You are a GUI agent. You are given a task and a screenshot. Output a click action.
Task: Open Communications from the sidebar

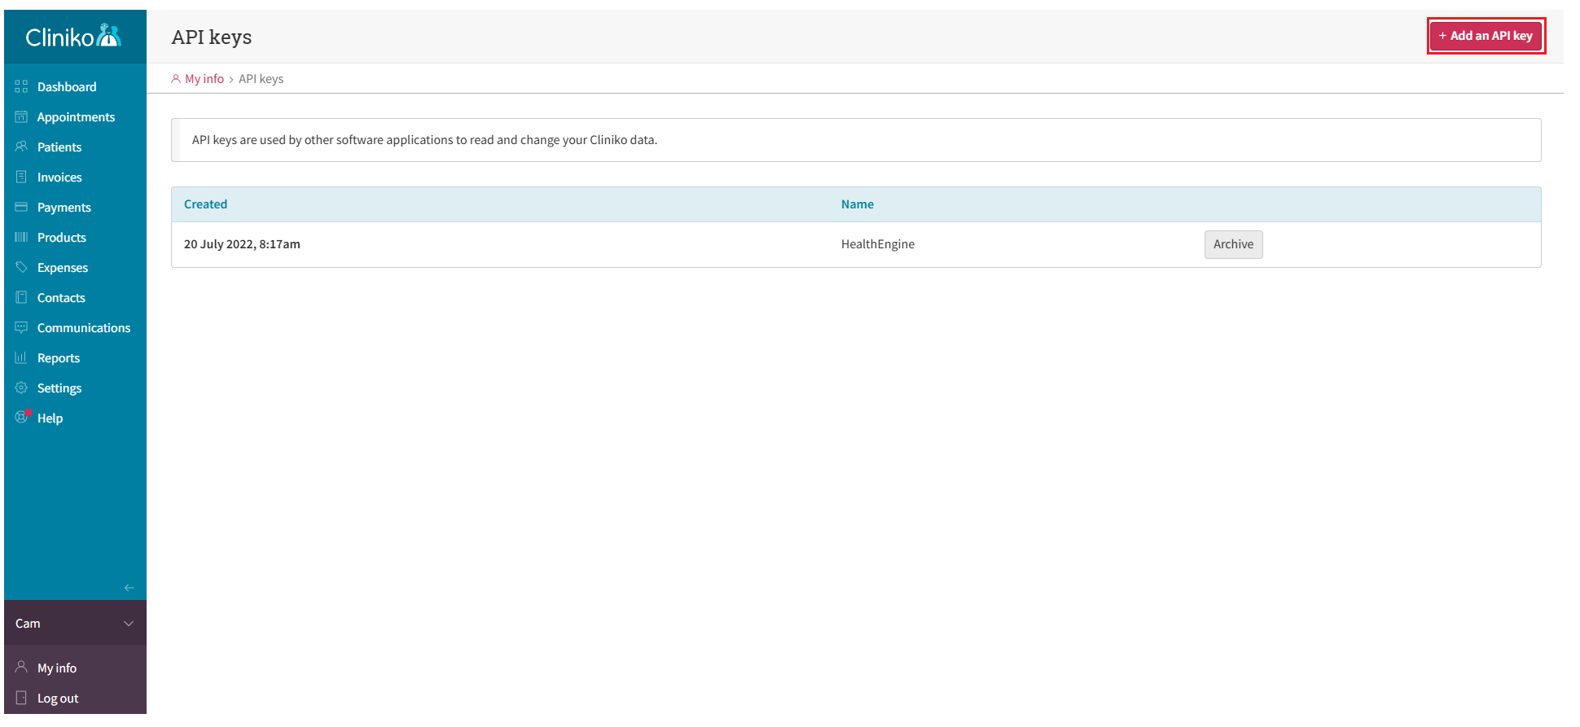[x=83, y=328]
